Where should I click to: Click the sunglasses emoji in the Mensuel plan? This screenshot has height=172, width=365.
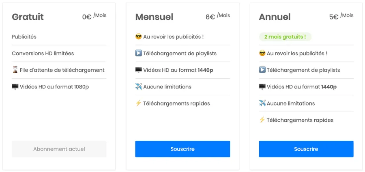click(138, 37)
